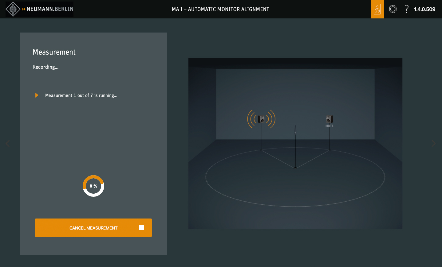Go to next page with right chevron
The image size is (442, 267).
pyautogui.click(x=433, y=143)
